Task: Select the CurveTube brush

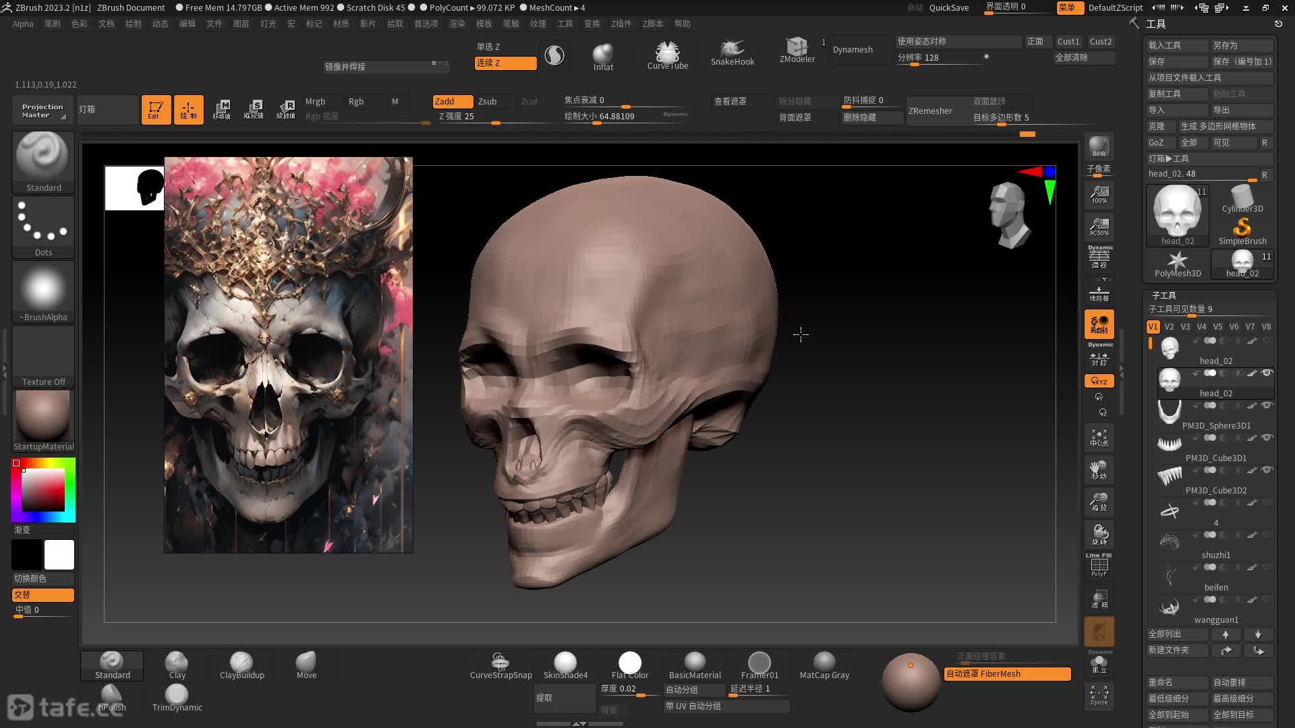Action: coord(668,55)
